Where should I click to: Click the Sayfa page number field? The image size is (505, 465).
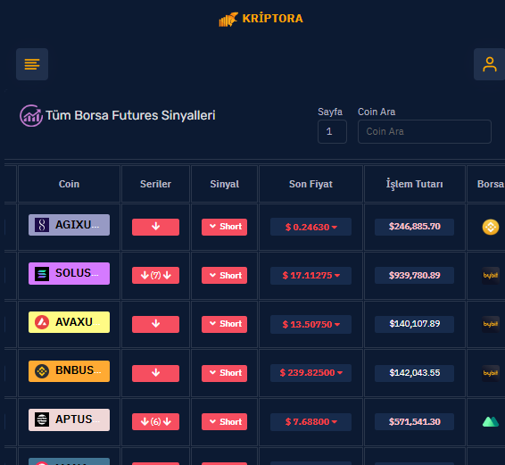(332, 131)
